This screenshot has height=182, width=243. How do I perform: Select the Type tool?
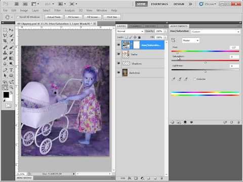tap(11, 70)
